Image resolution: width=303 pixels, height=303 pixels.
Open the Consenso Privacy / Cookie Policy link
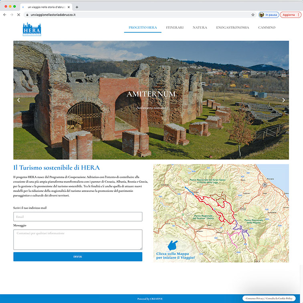[x=269, y=298]
